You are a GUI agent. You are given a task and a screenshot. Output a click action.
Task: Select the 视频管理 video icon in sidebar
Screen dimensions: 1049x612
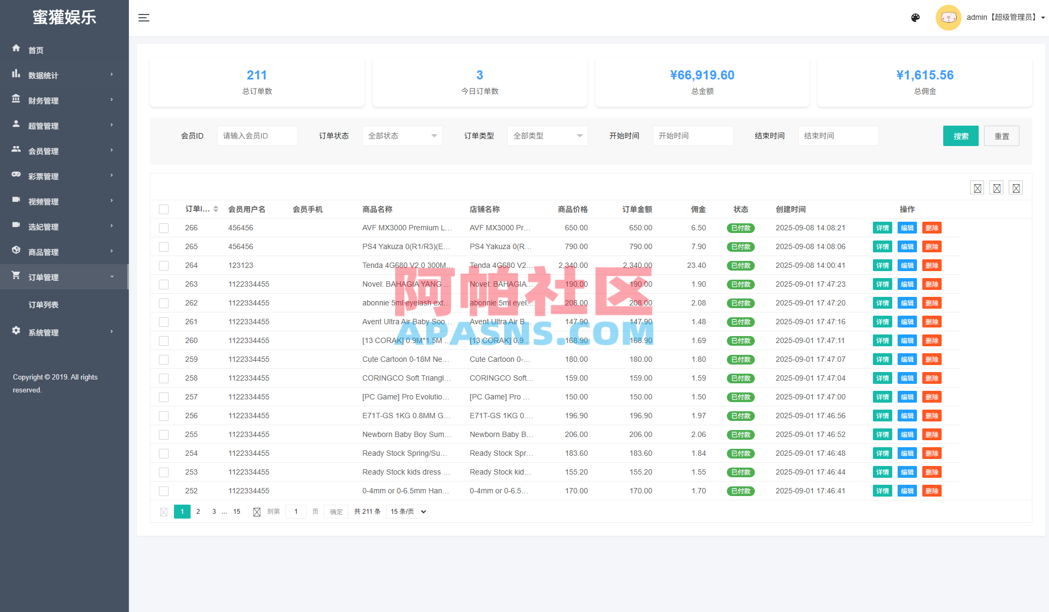coord(16,201)
